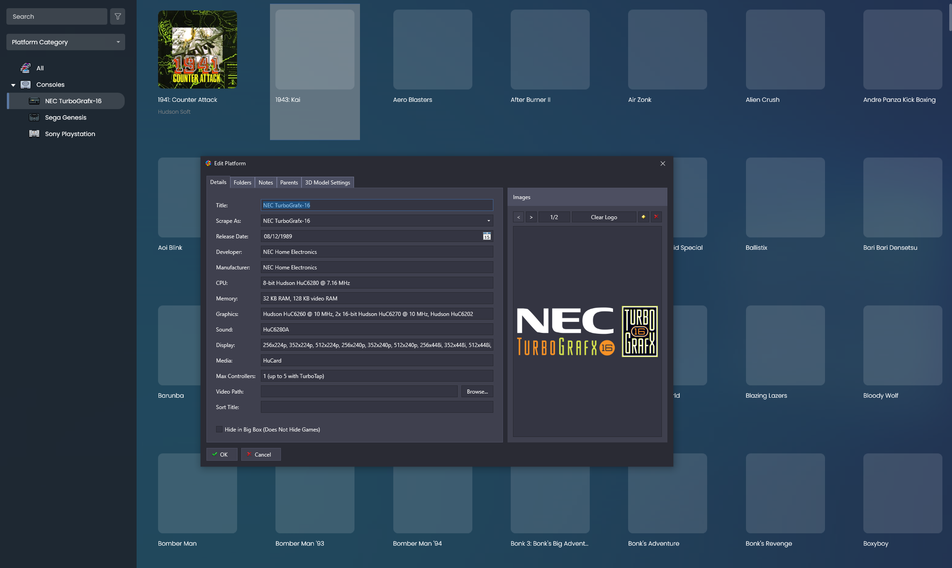Open the Release Date calendar picker

487,236
